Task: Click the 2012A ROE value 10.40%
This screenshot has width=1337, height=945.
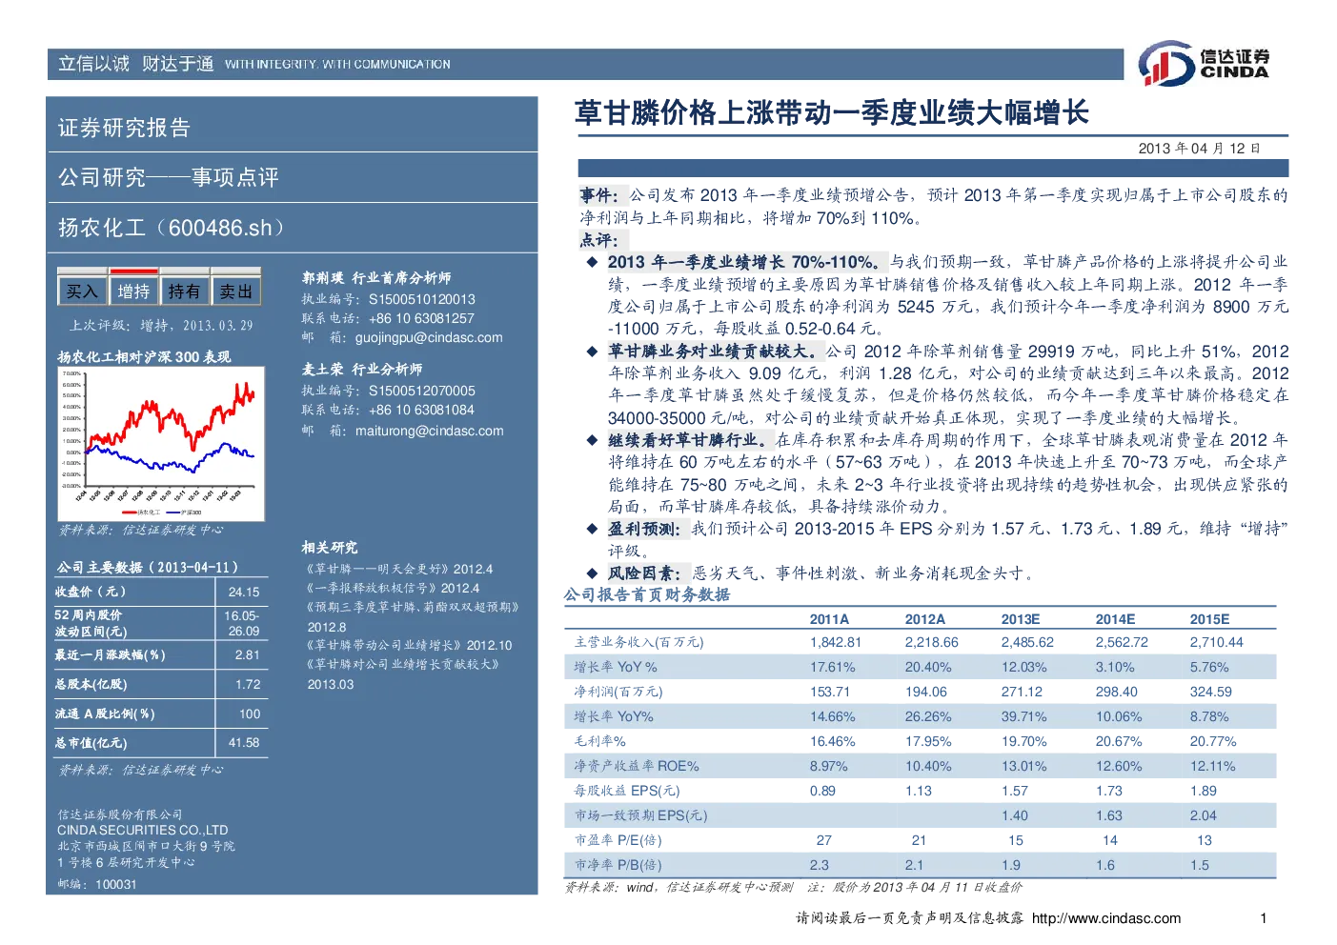Action: click(928, 766)
